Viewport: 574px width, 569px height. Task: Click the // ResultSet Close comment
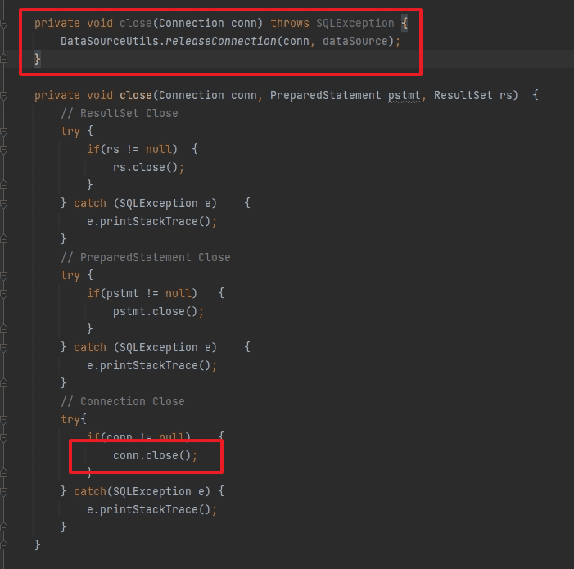tap(120, 114)
